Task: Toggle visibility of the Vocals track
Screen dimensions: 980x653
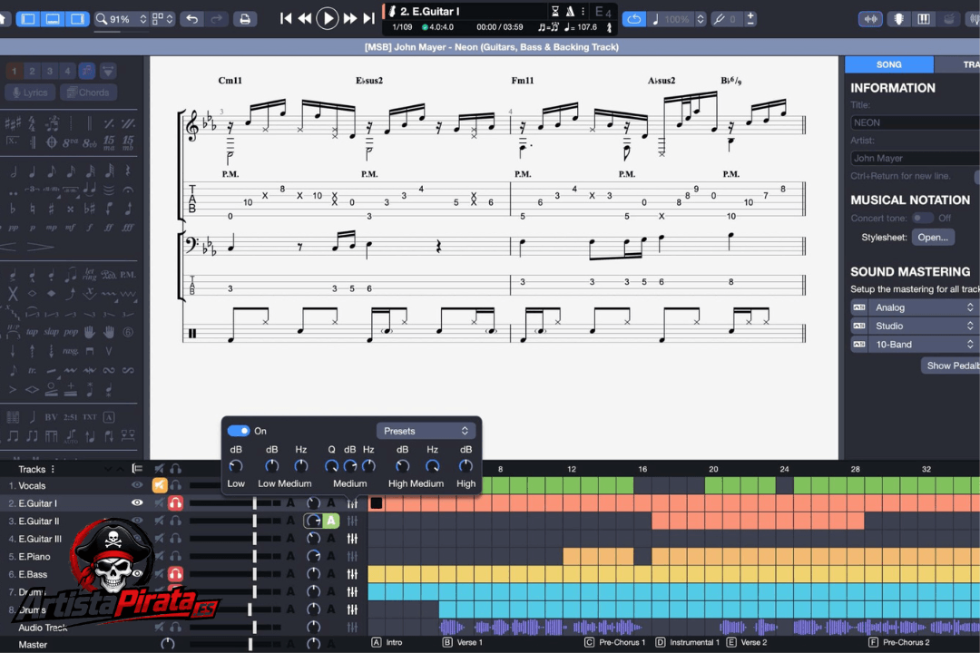Action: click(137, 485)
